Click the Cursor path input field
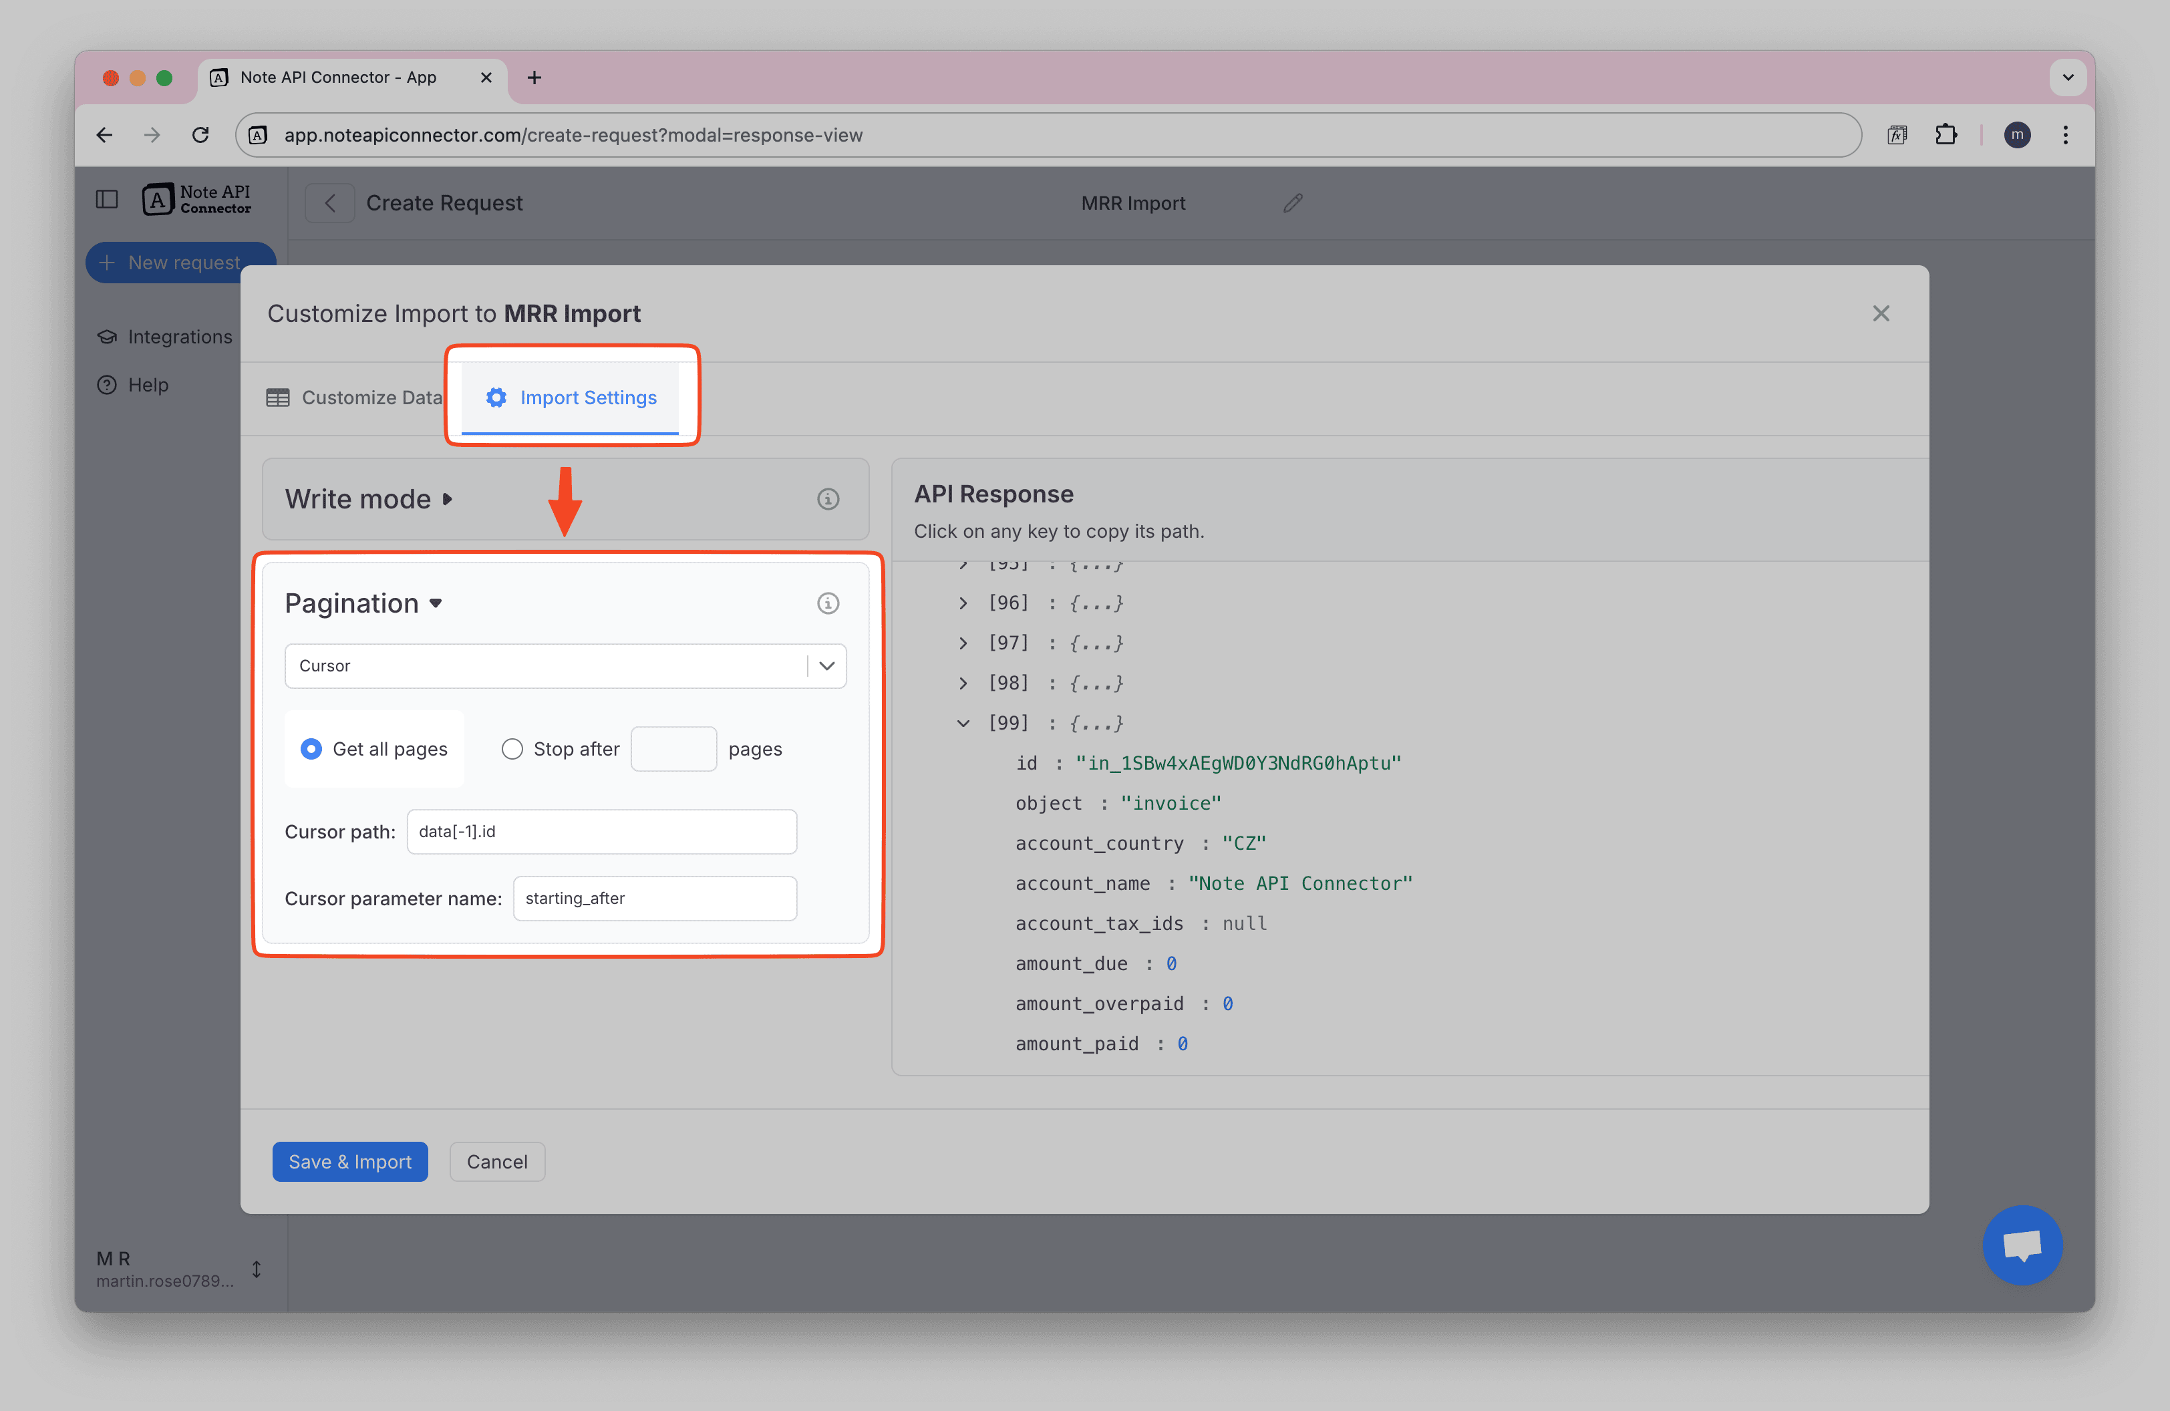 (602, 831)
